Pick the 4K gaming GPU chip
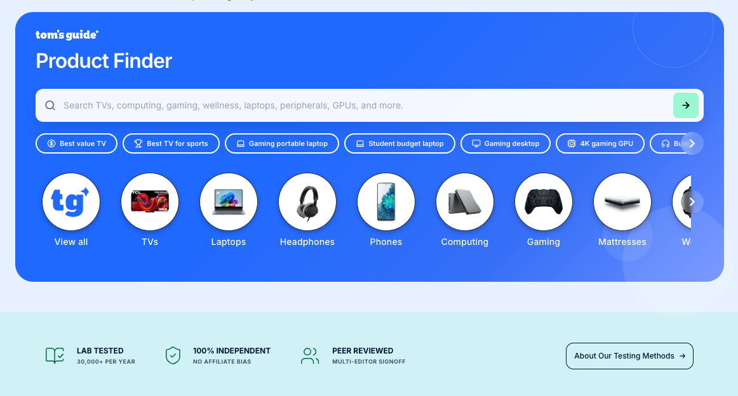Viewport: 738px width, 396px height. pyautogui.click(x=600, y=143)
